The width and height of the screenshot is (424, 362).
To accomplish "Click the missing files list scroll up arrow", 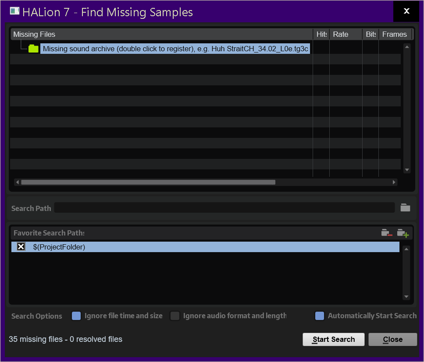I will coord(407,47).
